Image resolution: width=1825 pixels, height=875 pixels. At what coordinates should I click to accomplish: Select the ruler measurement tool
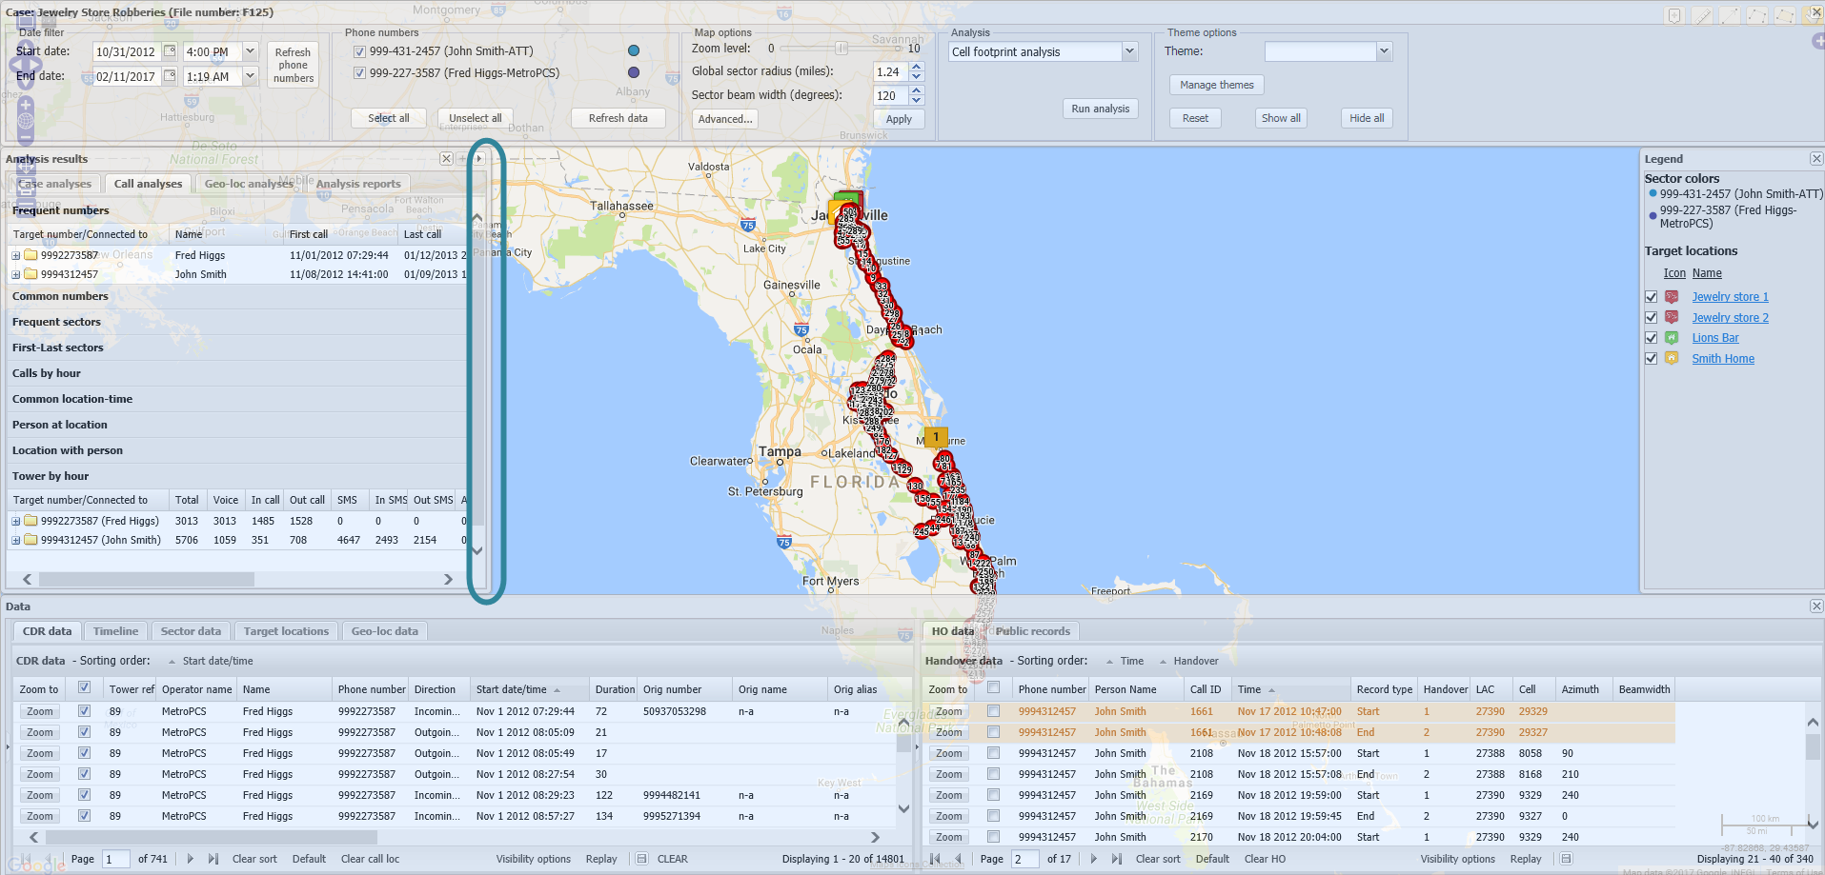tap(1702, 15)
